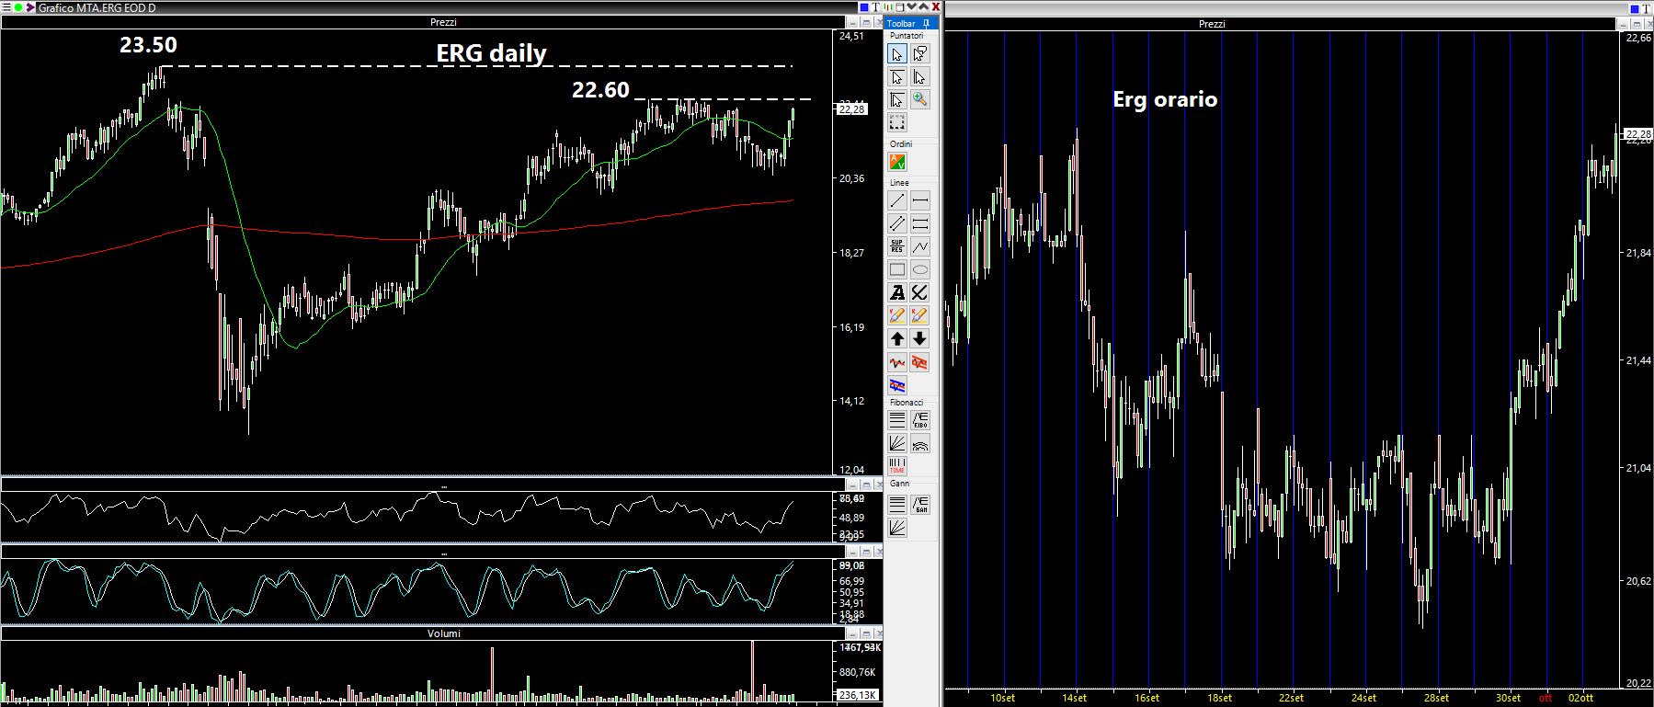
Task: Click the Erg orario chart label
Action: pyautogui.click(x=1165, y=99)
